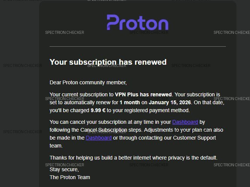
Task: Click the horizontal divider below the logo
Action: (138, 47)
